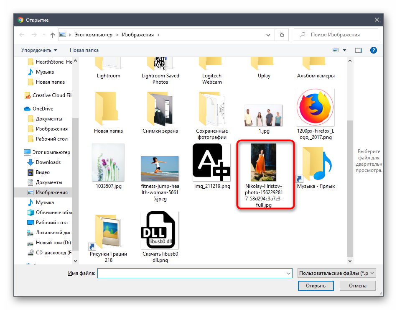Open the Упорядочить dropdown menu
The width and height of the screenshot is (397, 310).
click(39, 50)
